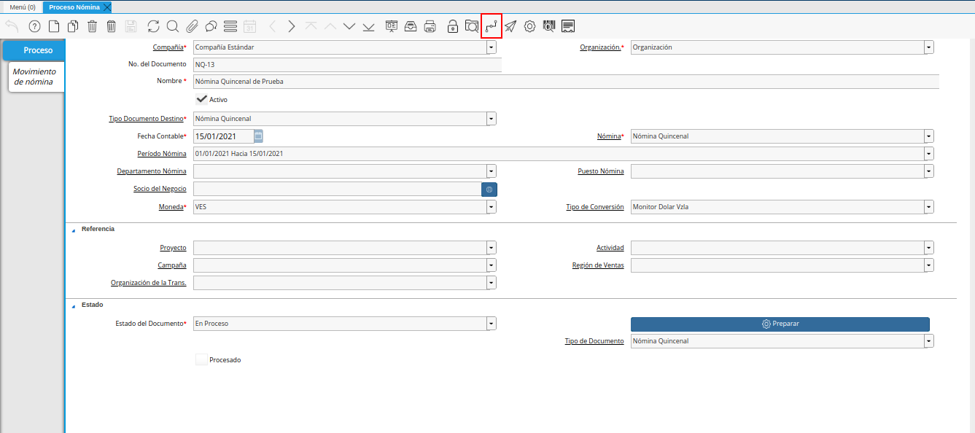This screenshot has width=975, height=433.
Task: Click the paper plane Request icon
Action: point(510,27)
